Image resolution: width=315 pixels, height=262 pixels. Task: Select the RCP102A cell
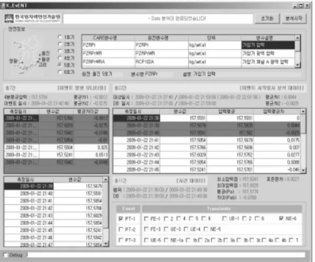coord(161,62)
